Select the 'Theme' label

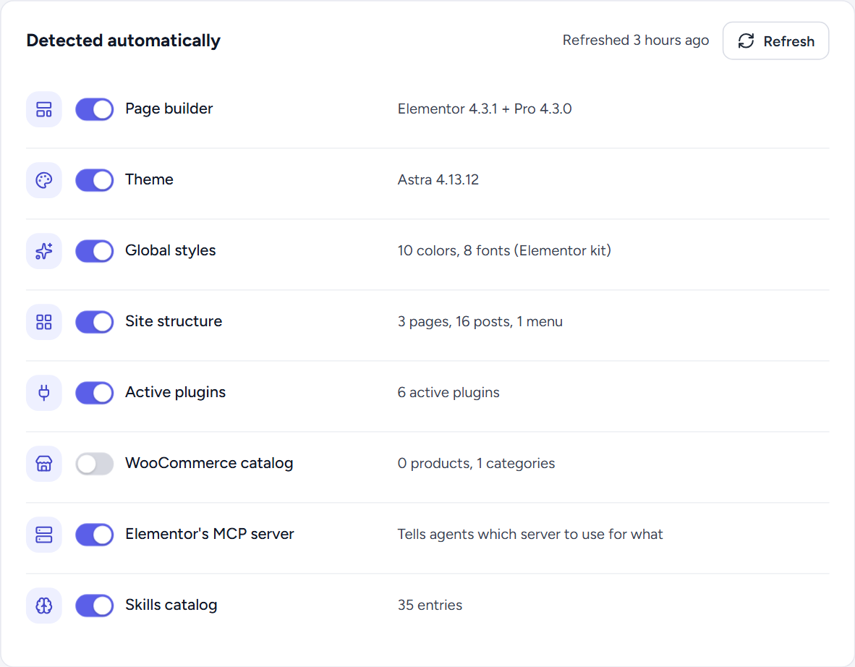[149, 179]
